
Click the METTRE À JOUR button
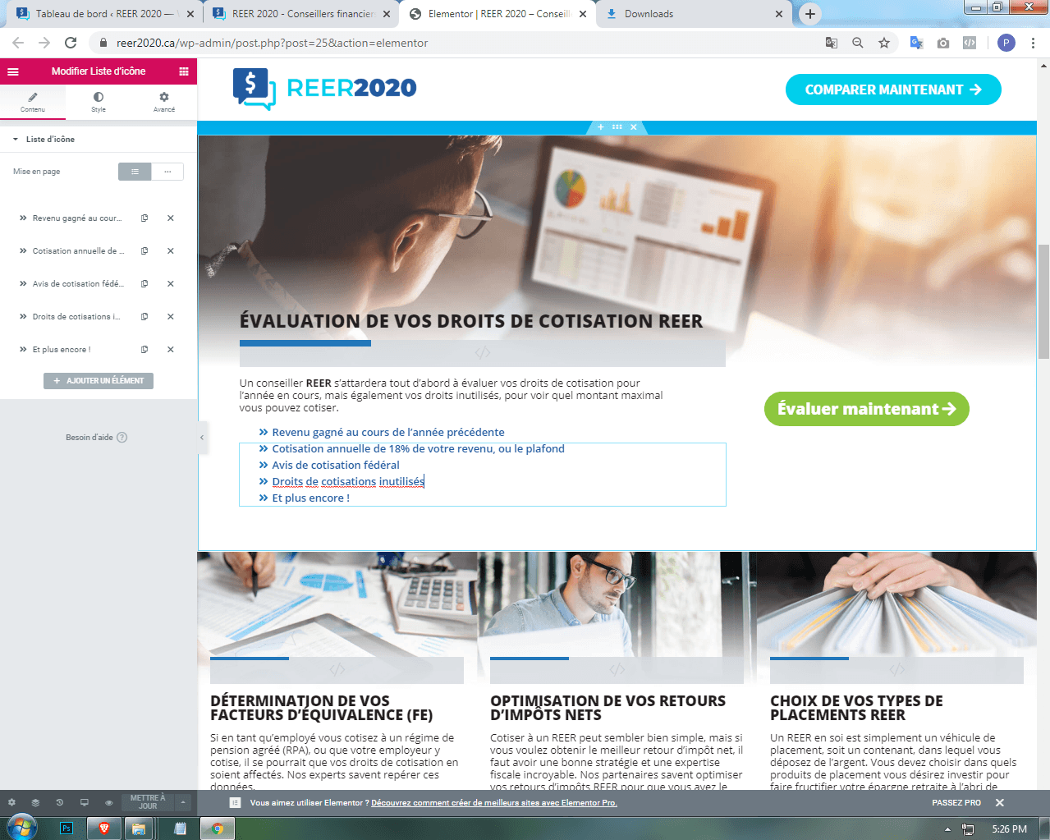tap(148, 802)
